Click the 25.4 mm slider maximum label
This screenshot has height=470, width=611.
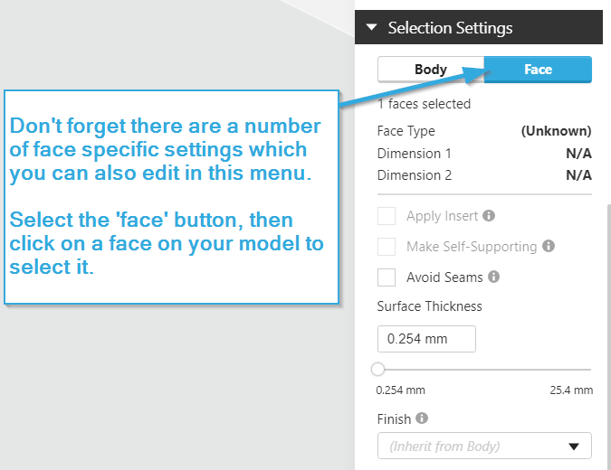click(571, 390)
